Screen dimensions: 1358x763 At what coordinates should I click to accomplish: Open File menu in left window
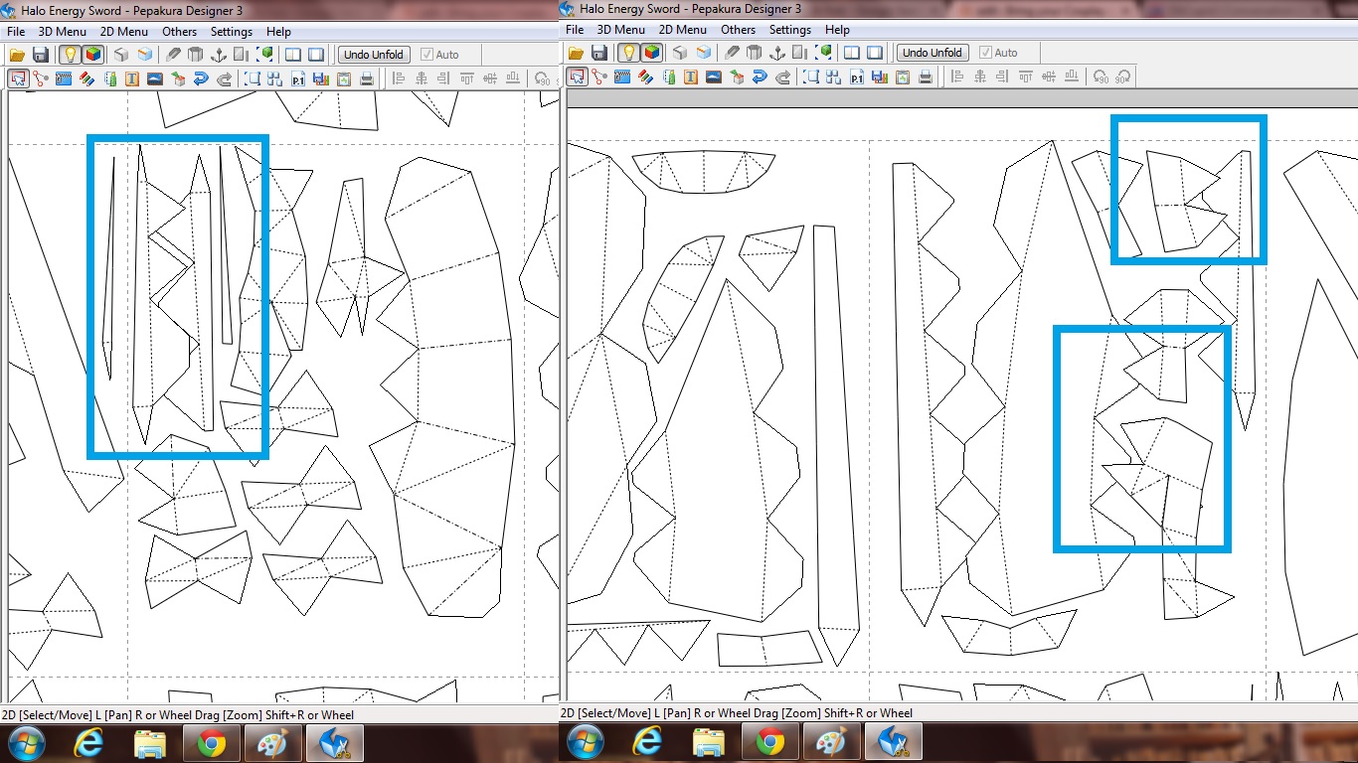[15, 32]
